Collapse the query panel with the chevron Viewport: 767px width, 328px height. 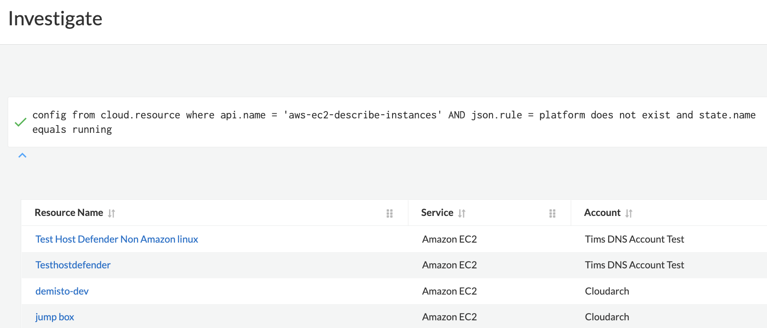[22, 155]
